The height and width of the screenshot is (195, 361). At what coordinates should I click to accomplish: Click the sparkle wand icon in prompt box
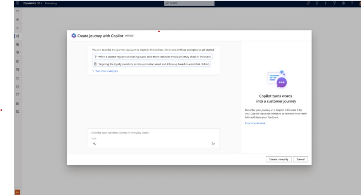pos(94,144)
